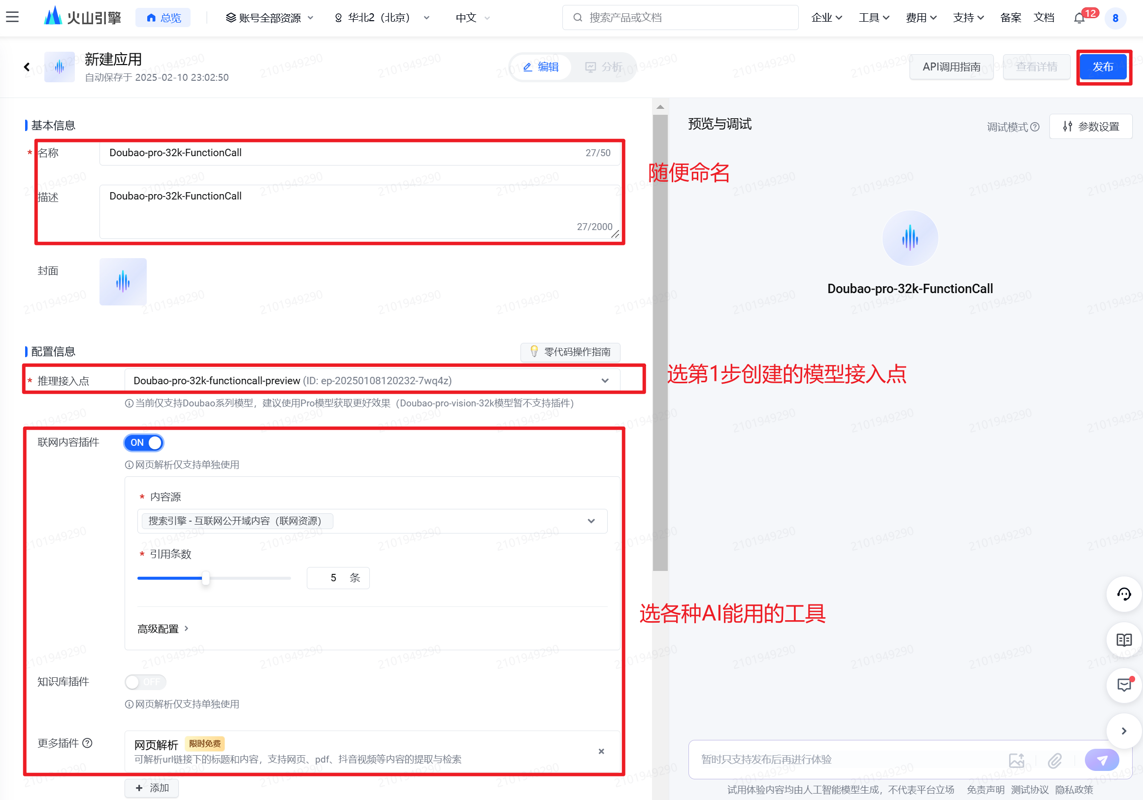
Task: Click the cover image thumbnail under 封面
Action: coord(123,282)
